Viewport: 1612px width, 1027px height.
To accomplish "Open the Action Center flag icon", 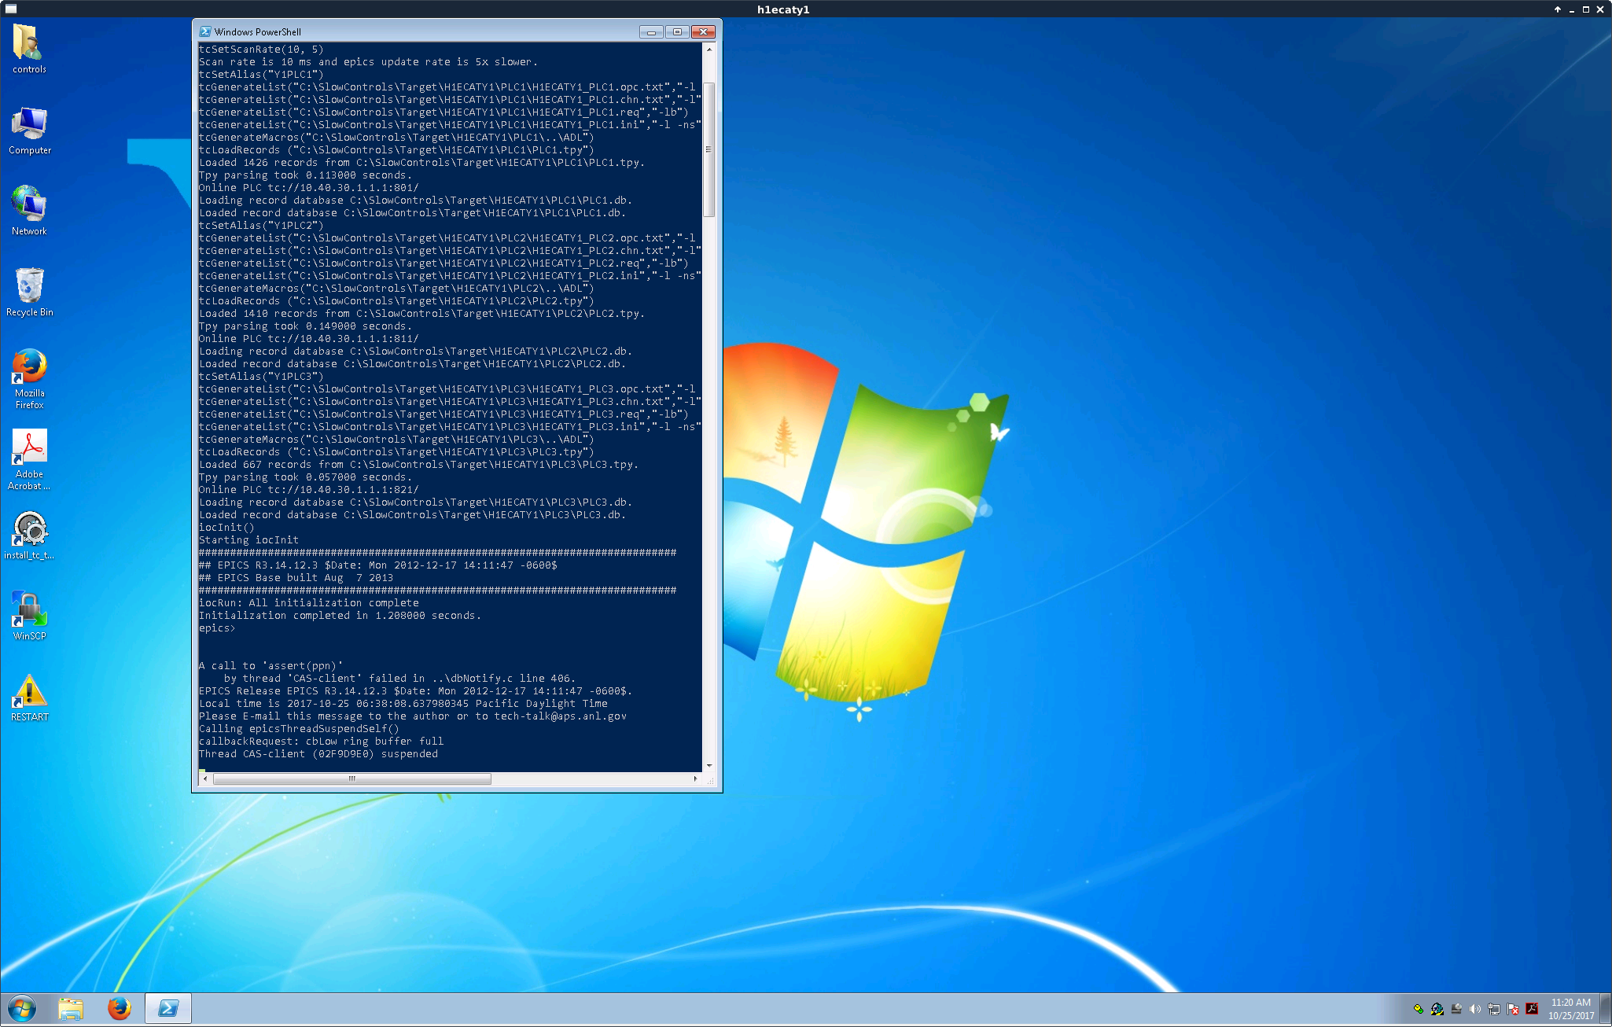I will tap(1513, 1009).
